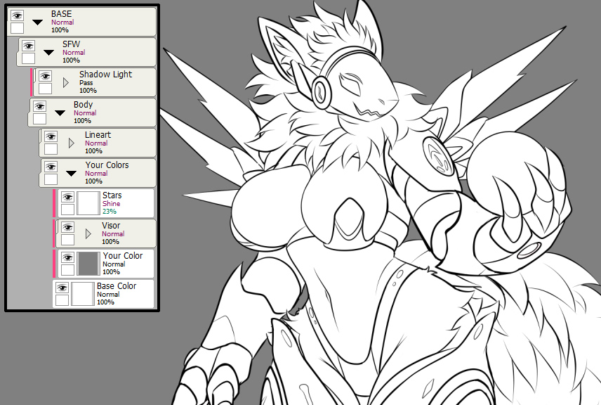
Task: Expand the Visor folder arrow
Action: pyautogui.click(x=88, y=233)
